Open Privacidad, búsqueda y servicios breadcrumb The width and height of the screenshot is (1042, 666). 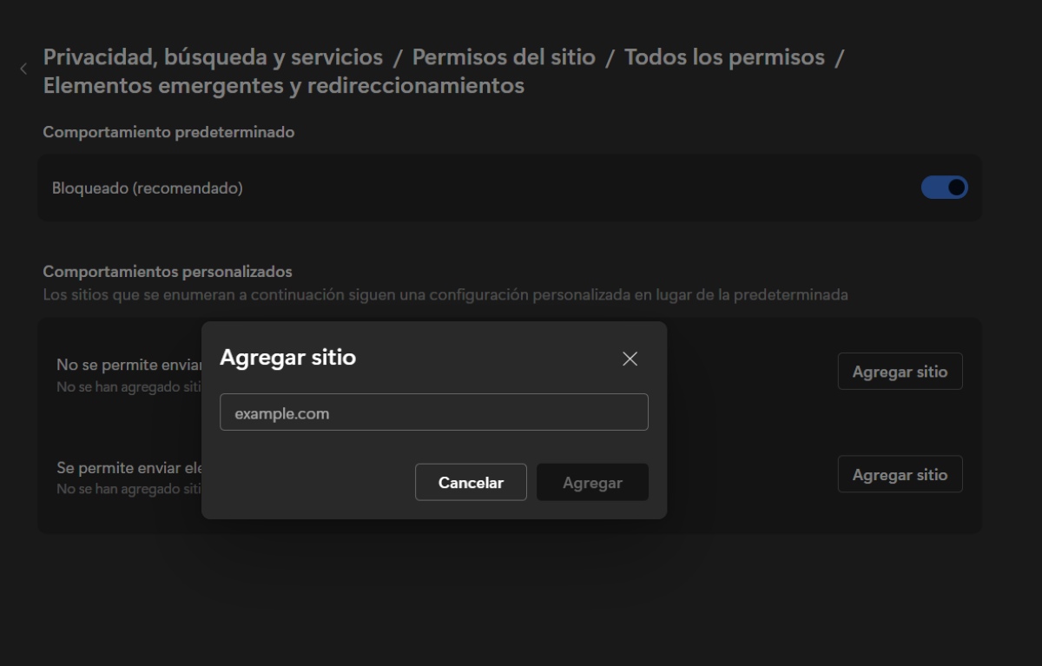click(213, 57)
